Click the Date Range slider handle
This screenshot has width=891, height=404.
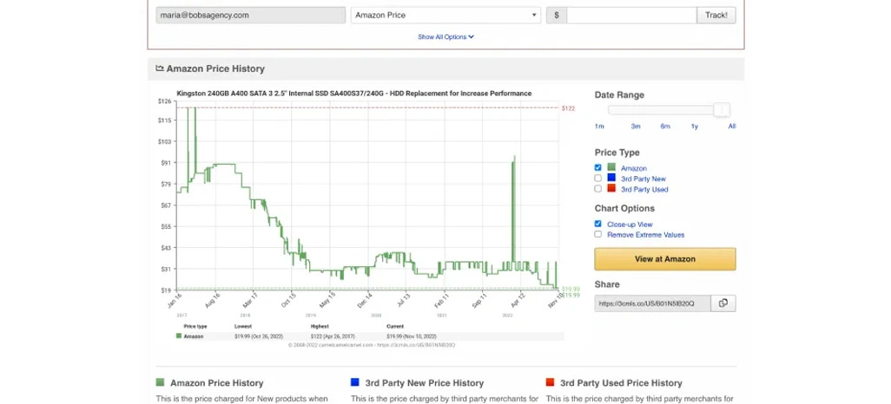click(x=723, y=109)
